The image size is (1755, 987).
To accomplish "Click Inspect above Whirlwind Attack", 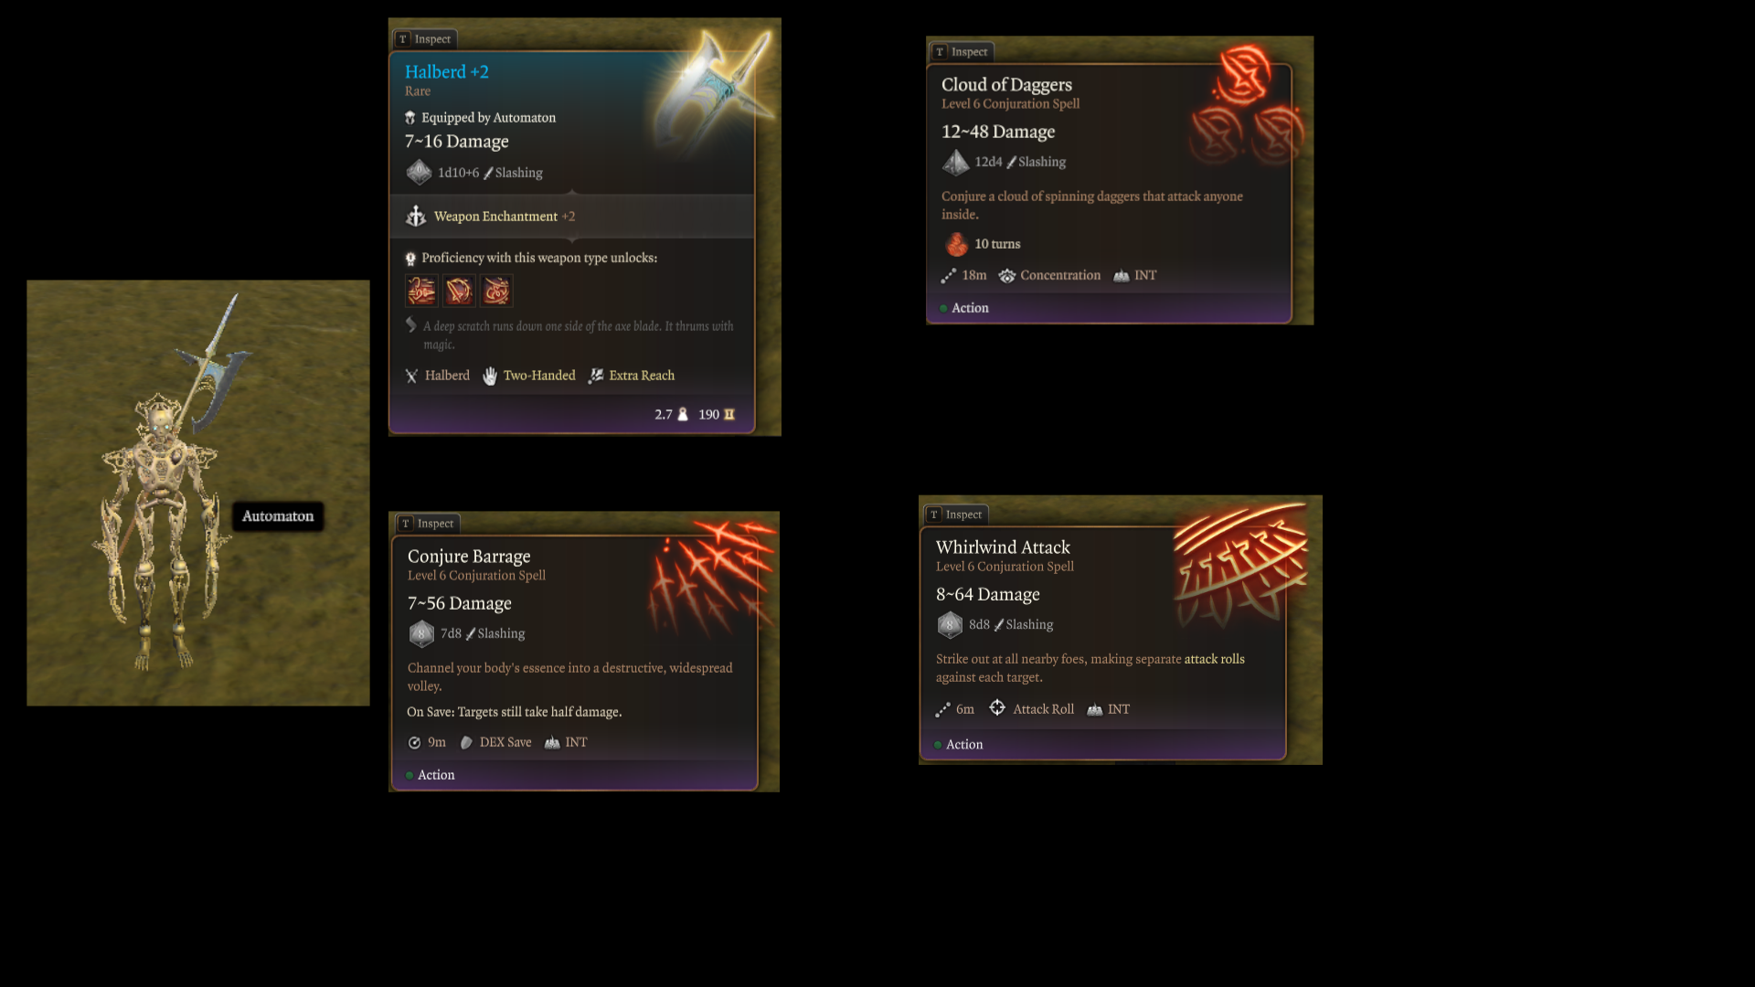I will (956, 515).
